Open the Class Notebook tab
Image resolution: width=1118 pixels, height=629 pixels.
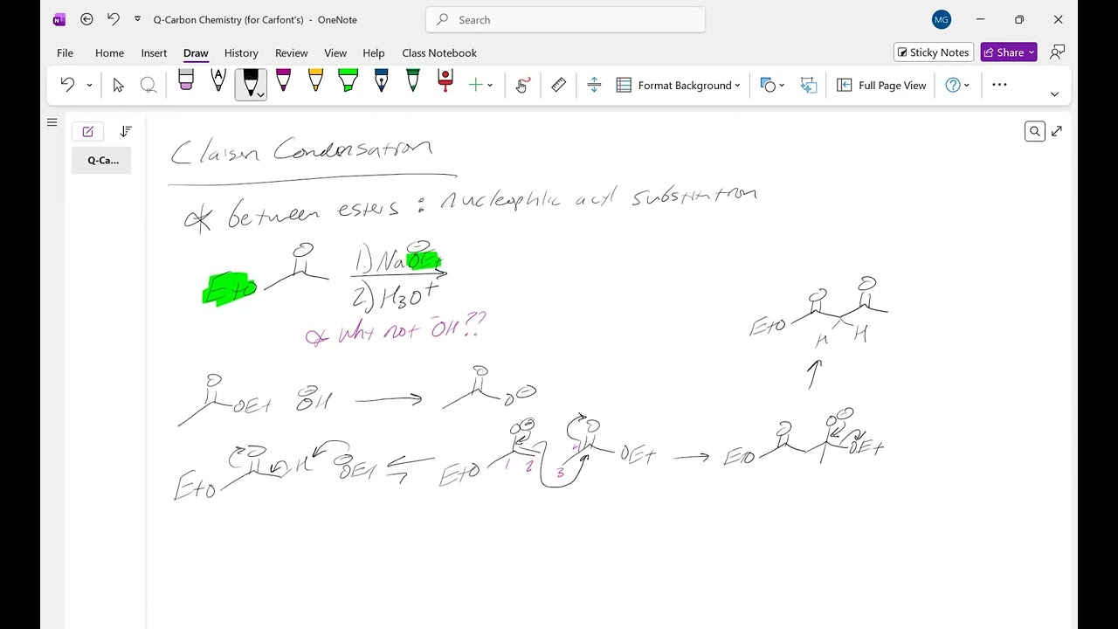tap(439, 52)
